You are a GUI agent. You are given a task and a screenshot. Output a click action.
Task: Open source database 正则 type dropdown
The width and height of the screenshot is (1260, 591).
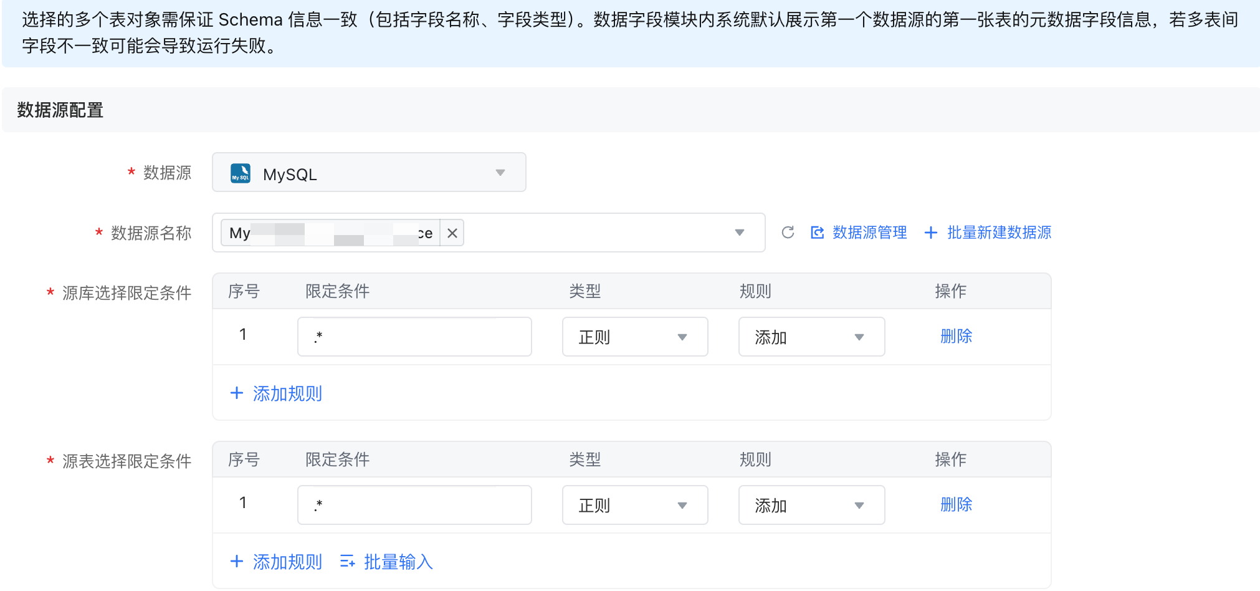(x=634, y=337)
